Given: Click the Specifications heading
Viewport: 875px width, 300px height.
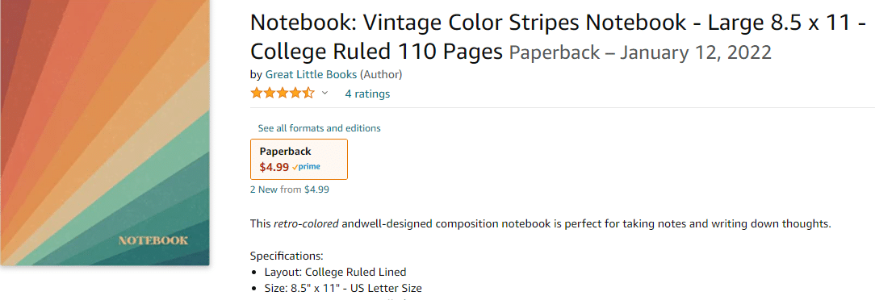Looking at the screenshot, I should click(287, 256).
